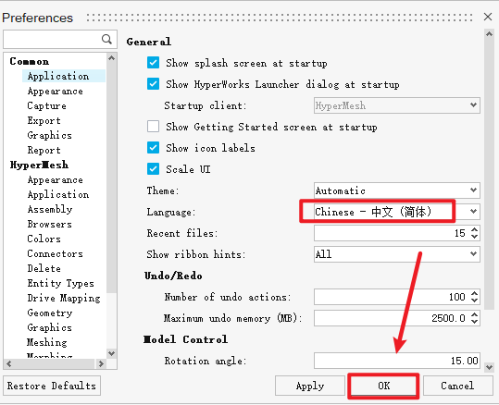The image size is (499, 405).
Task: Open the Language dropdown showing Chinese
Action: 397,212
